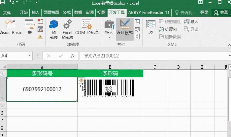Click 刷新数据 refresh data

(170, 37)
